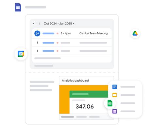Click the green header bar in dashboard
This screenshot has height=127, width=155.
tap(89, 94)
